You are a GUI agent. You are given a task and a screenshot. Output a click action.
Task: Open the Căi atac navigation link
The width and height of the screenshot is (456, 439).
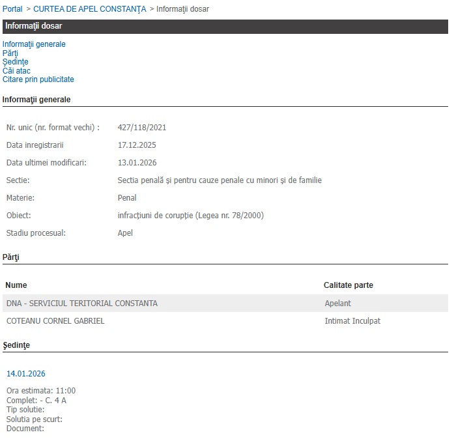16,71
